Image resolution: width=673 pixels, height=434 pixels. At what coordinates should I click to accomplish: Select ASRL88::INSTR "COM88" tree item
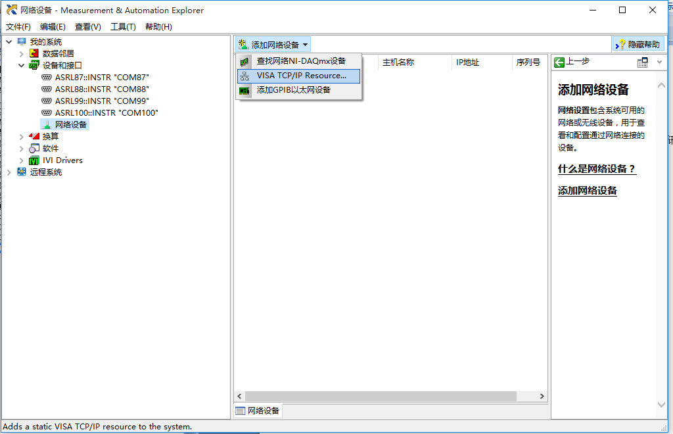point(102,89)
